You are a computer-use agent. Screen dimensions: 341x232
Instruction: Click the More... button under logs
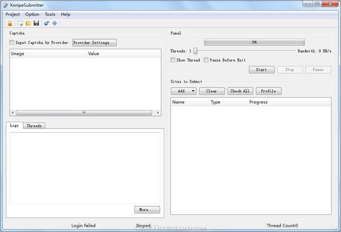[x=147, y=210]
